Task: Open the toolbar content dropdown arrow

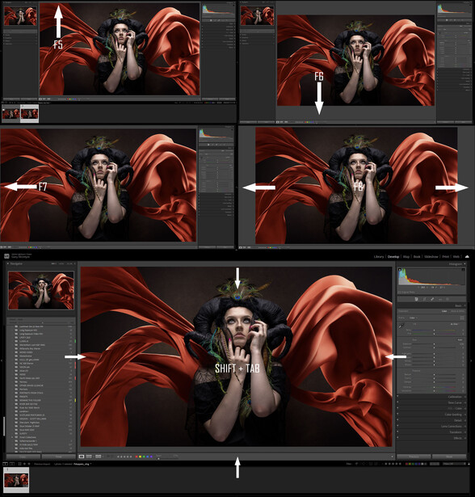Action: point(393,457)
